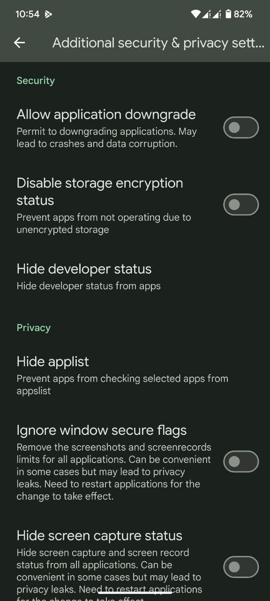Tap the second cellular signal icon

[x=217, y=14]
